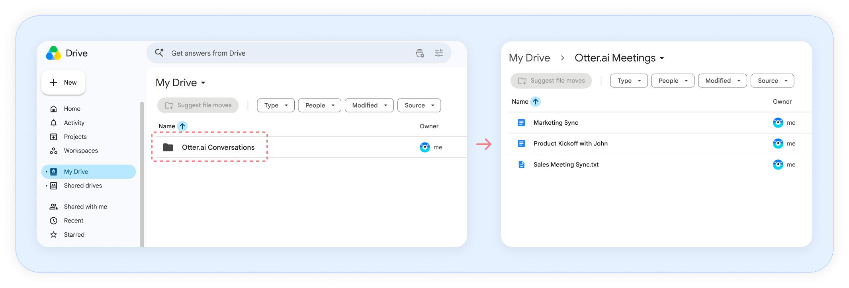Screen dimensions: 849x288
Task: Open Type filter in My Drive panel
Action: [276, 105]
